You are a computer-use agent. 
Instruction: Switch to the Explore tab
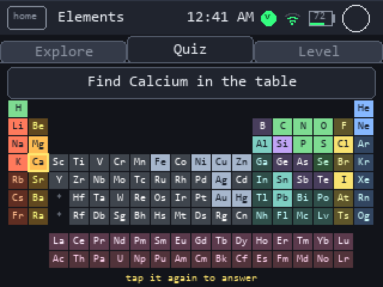click(x=63, y=52)
